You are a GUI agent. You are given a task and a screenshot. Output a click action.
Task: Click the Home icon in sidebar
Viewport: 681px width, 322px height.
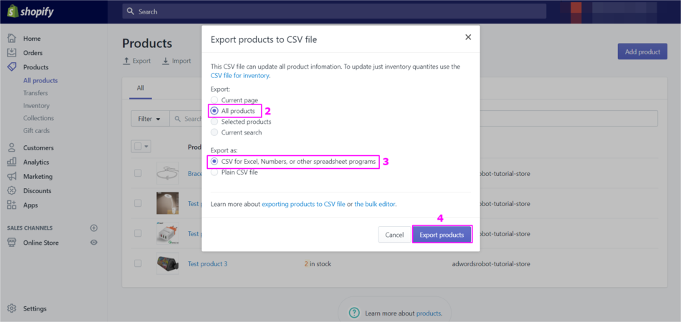coord(11,39)
